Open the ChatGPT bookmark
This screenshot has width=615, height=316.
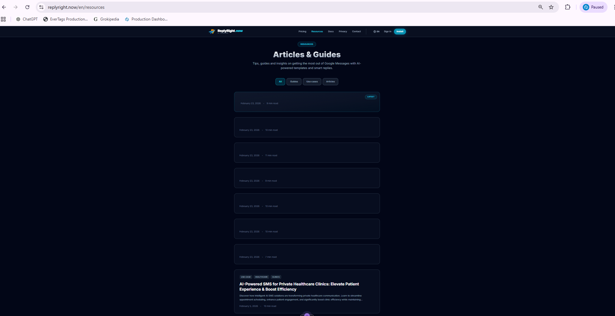(x=27, y=19)
